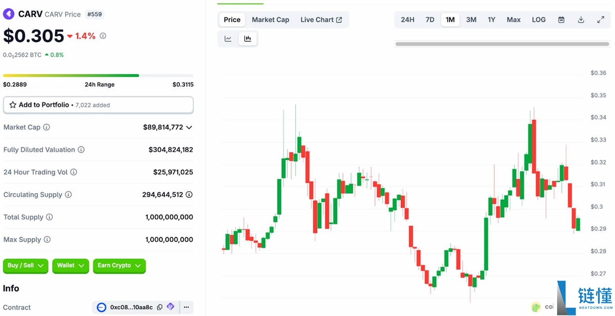Enable candlestick chart display
Viewport: 615px width, 316px height.
248,38
